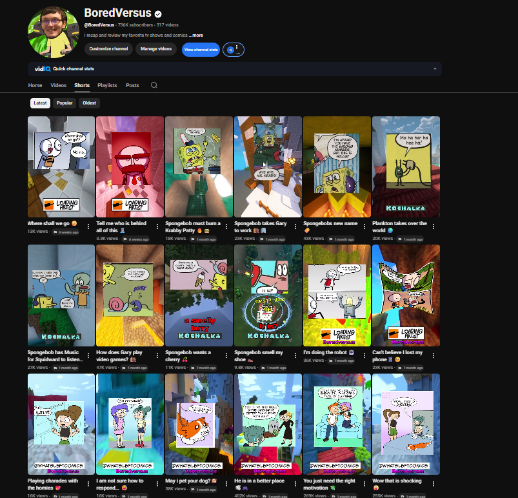Open options for 'Spongebob wants a cherry'
The width and height of the screenshot is (518, 498).
pos(226,355)
